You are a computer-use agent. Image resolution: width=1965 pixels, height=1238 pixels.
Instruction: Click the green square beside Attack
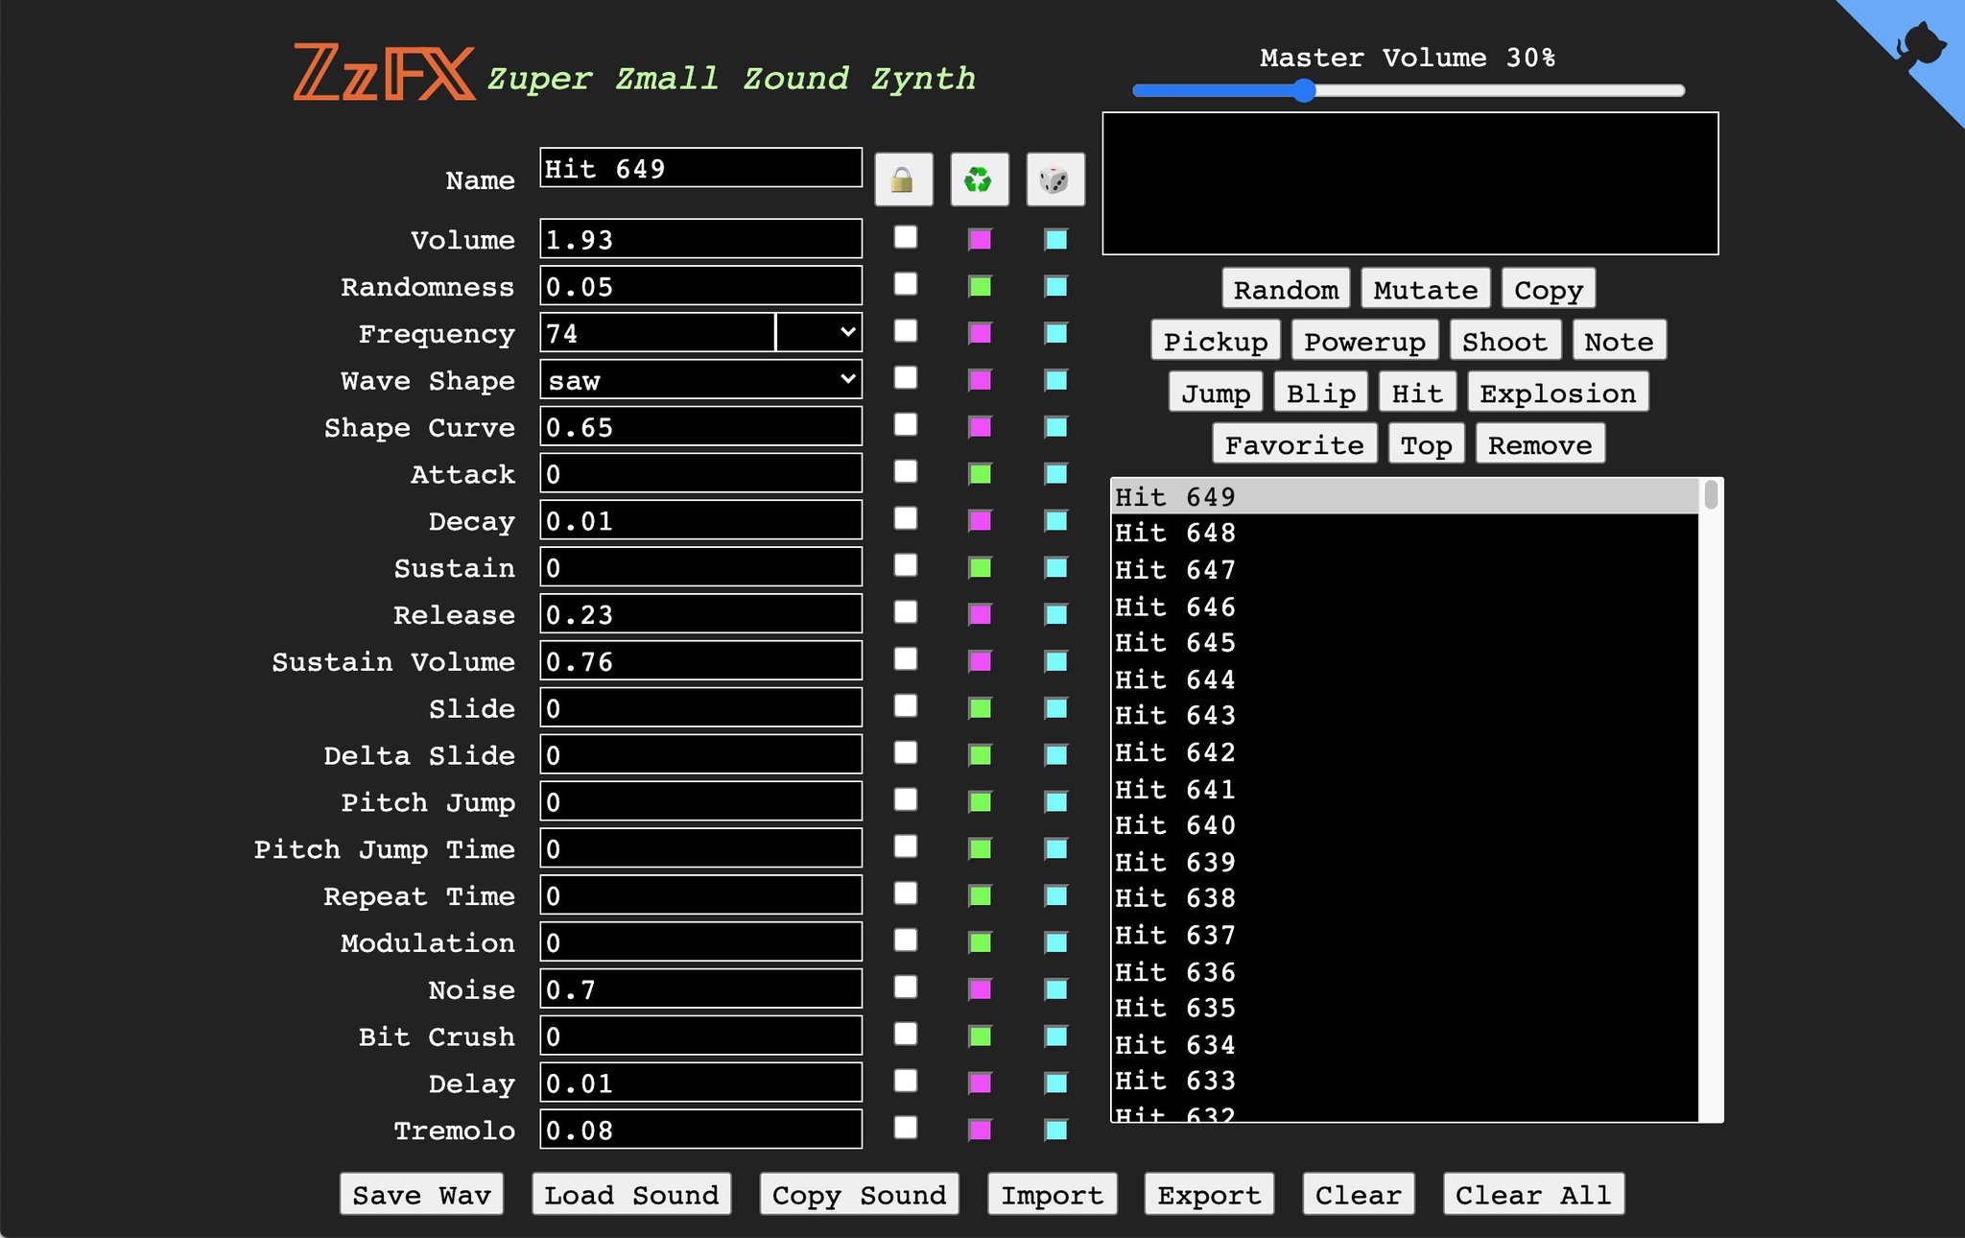(x=980, y=472)
